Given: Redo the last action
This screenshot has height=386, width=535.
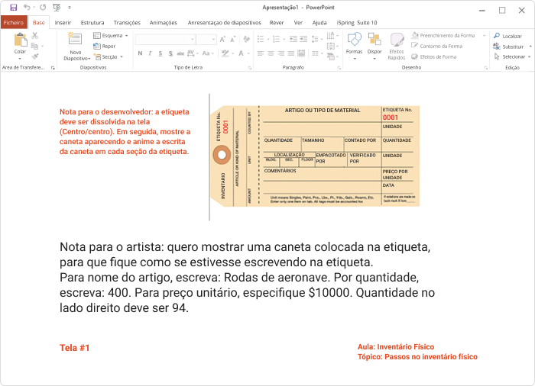Looking at the screenshot, I should [43, 7].
